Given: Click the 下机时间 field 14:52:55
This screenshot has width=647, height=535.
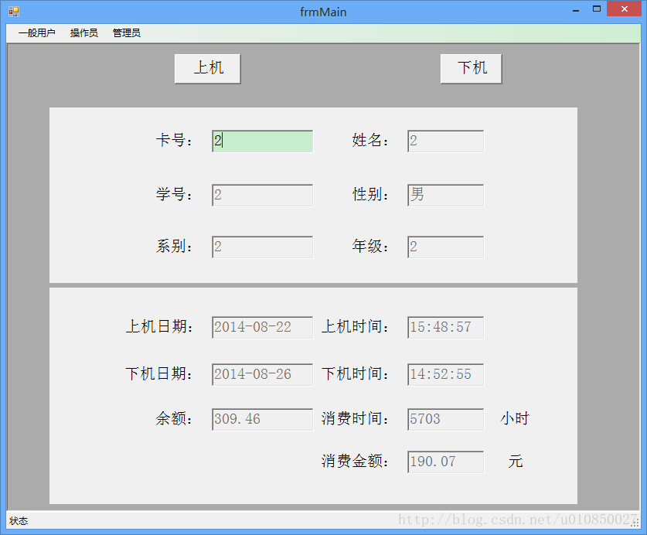Looking at the screenshot, I should coord(446,375).
